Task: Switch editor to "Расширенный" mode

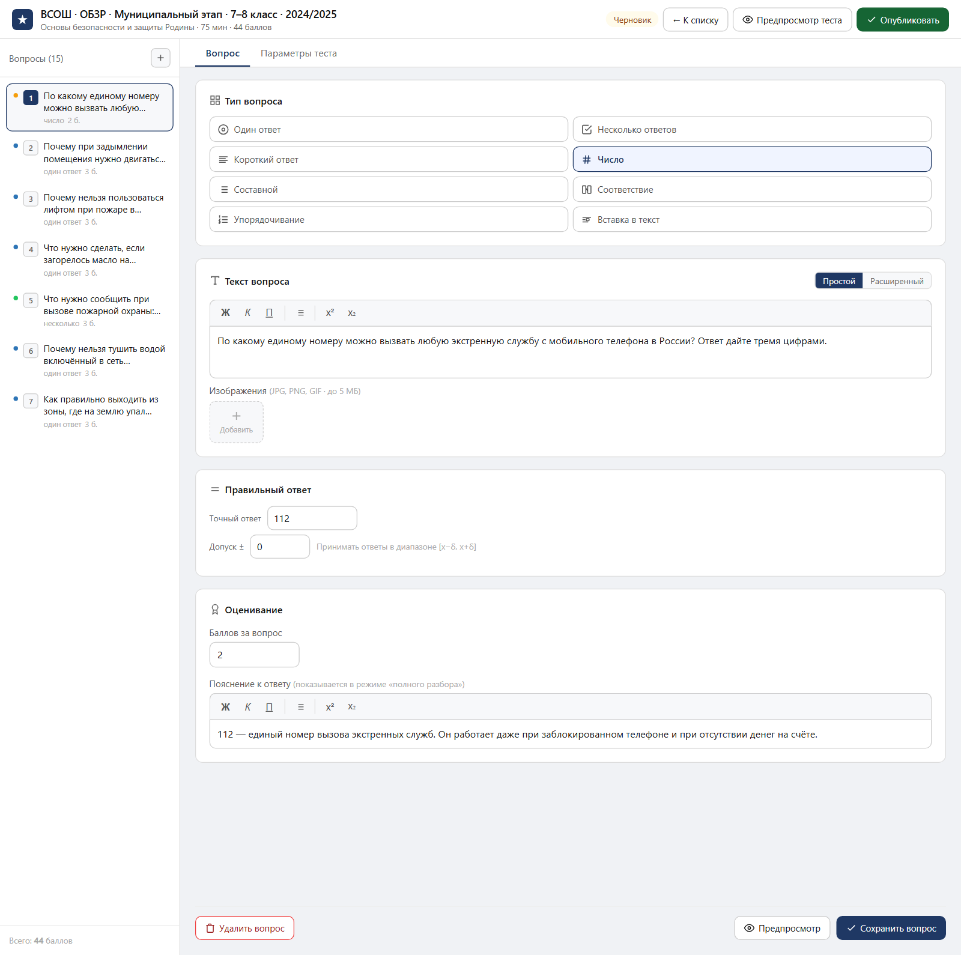Action: click(x=897, y=281)
